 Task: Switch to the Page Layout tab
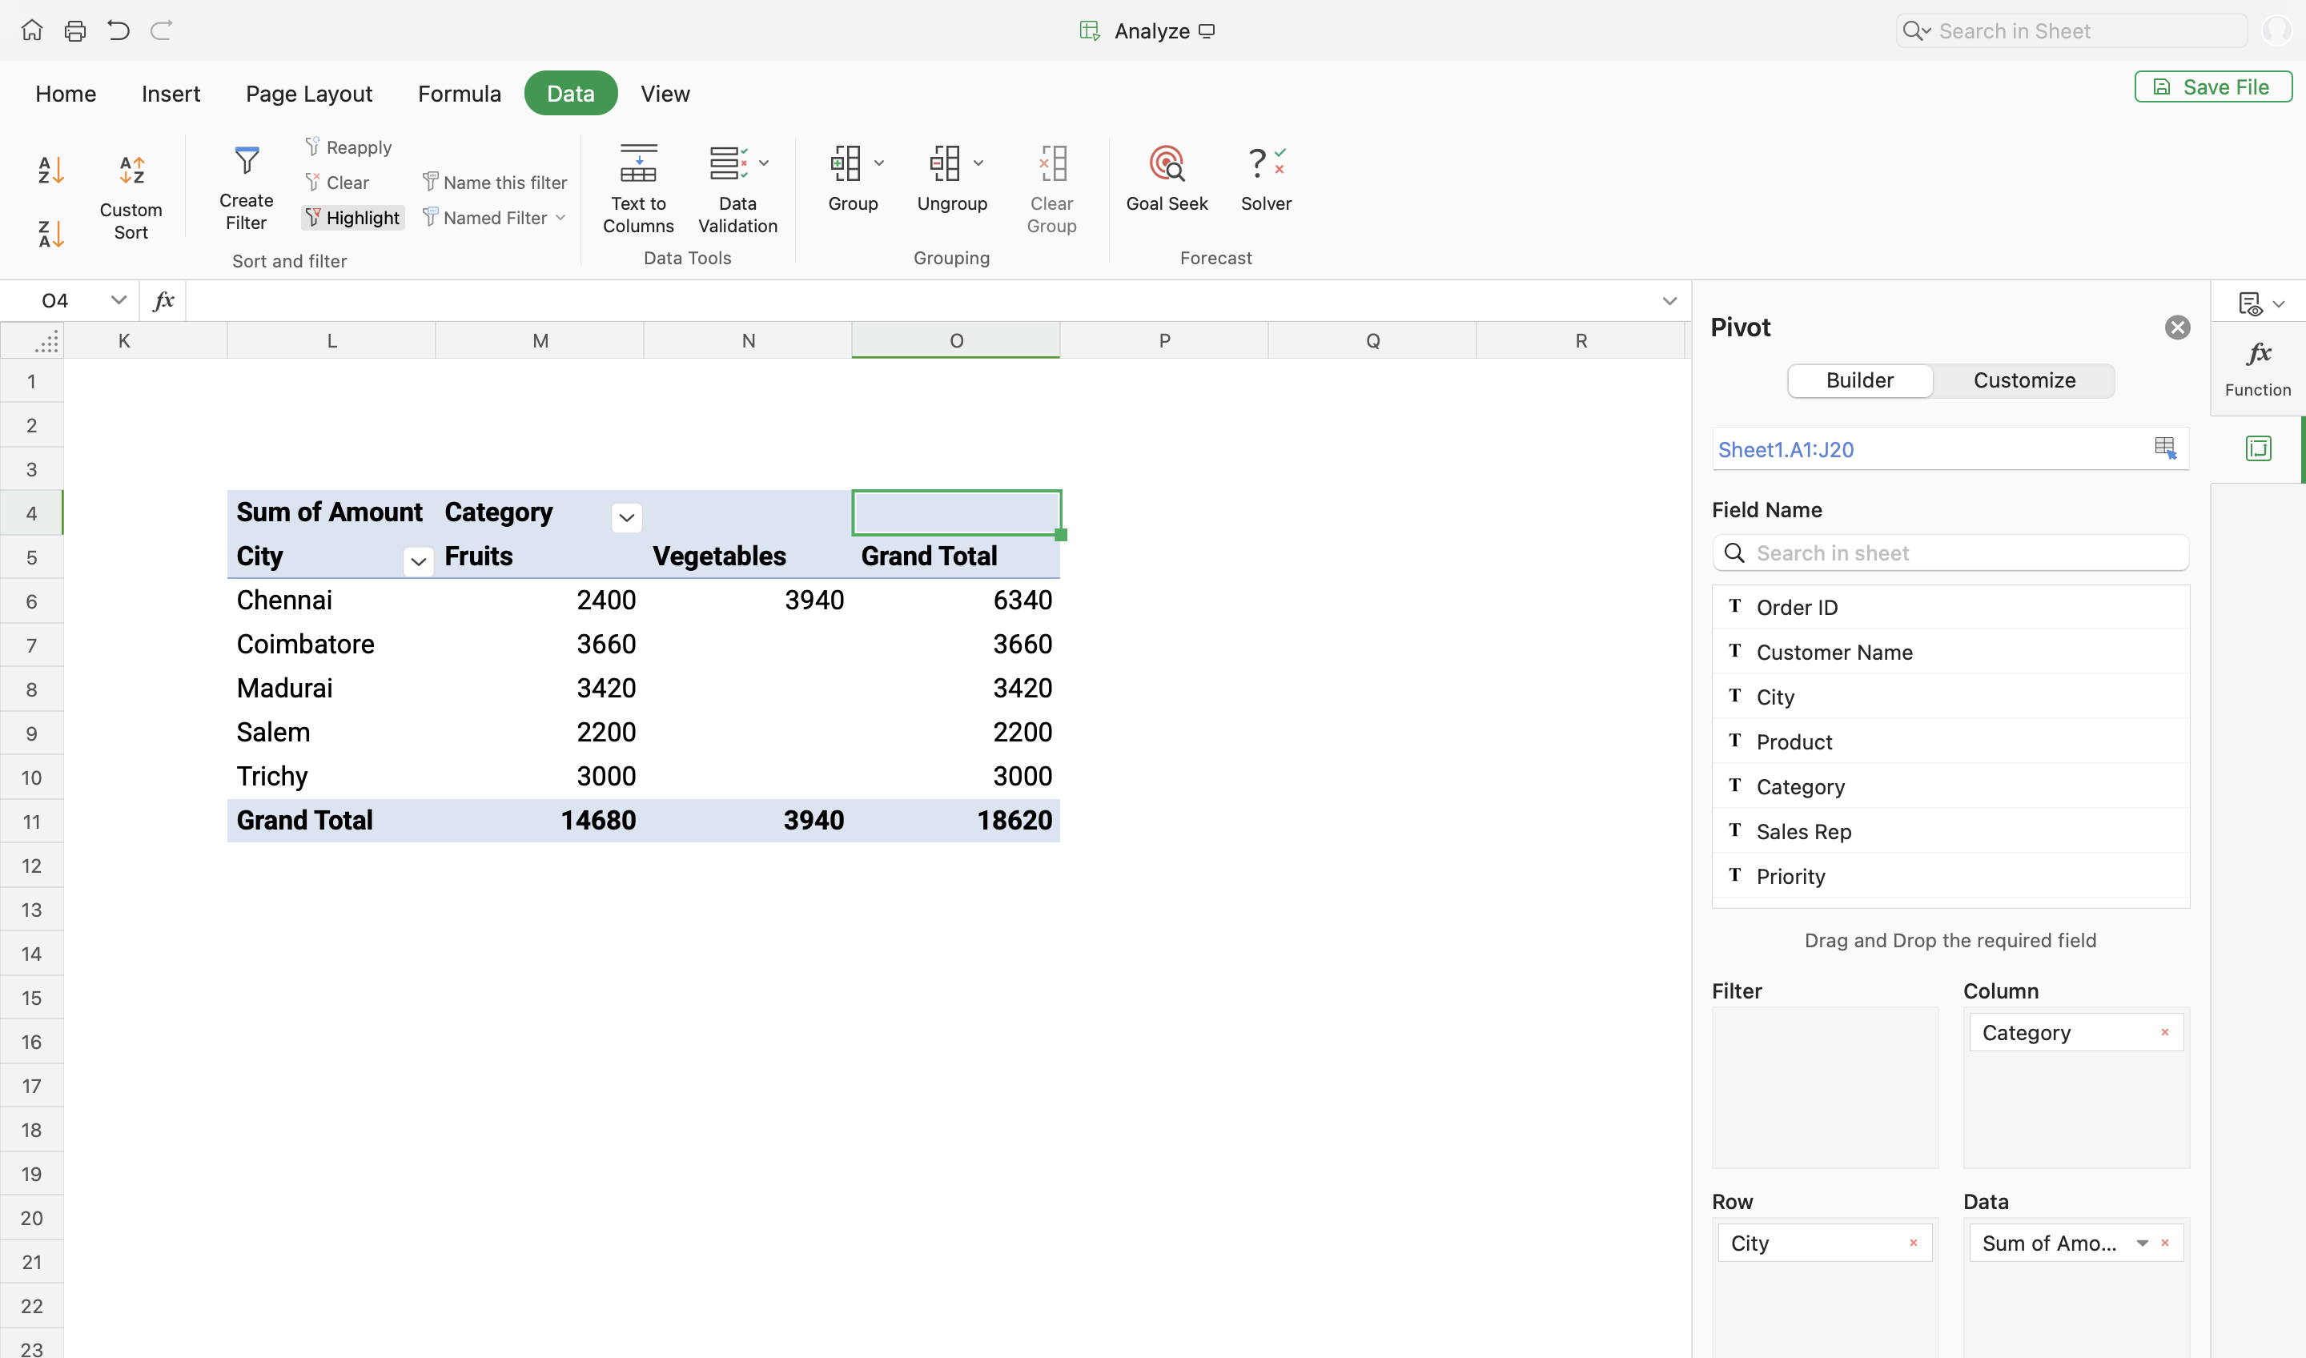pyautogui.click(x=308, y=94)
